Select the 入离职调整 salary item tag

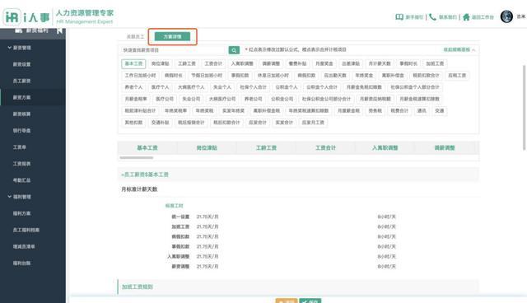pos(242,63)
